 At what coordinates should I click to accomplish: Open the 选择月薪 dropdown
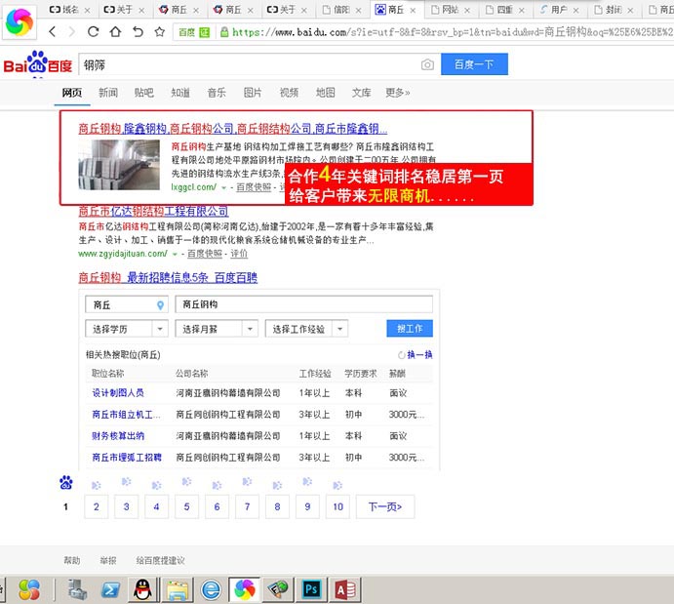point(217,329)
